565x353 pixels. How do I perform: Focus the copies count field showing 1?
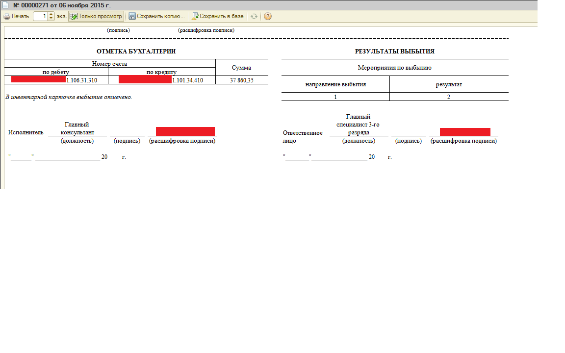click(x=40, y=16)
